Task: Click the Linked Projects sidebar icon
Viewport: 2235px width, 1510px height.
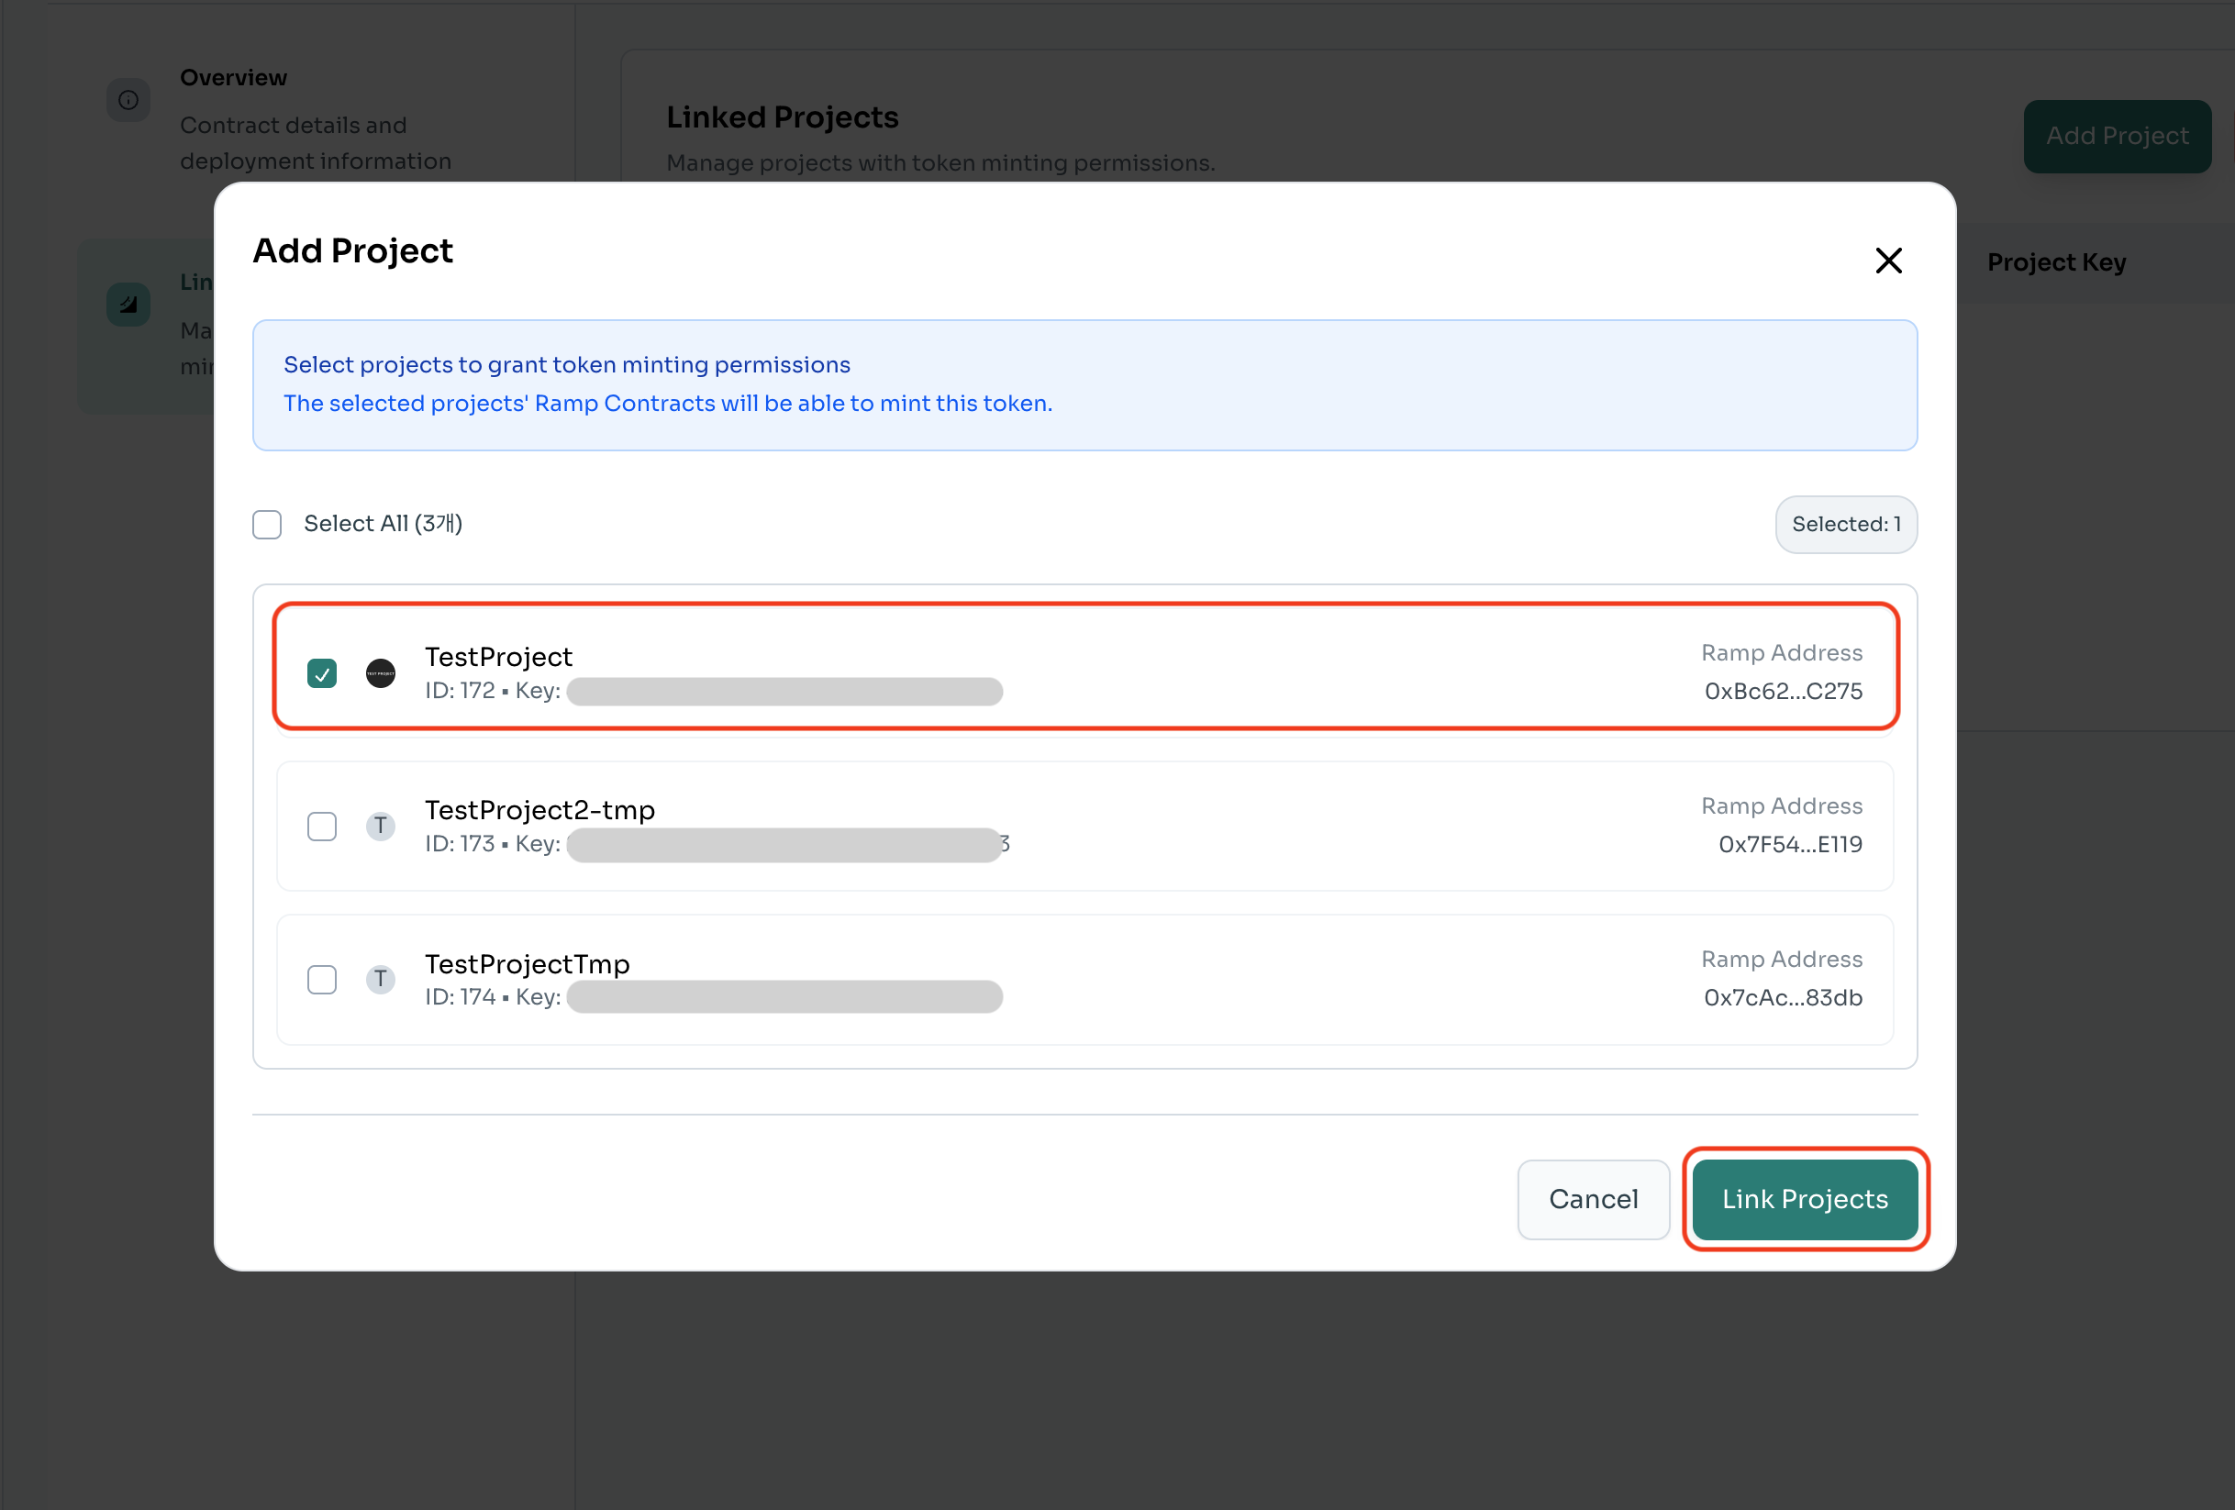Action: (128, 305)
